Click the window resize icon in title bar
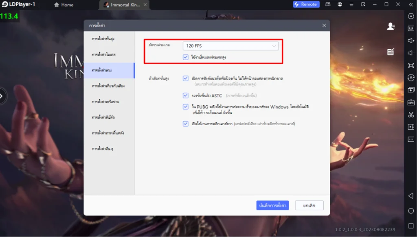This screenshot has height=237, width=417. click(x=363, y=4)
